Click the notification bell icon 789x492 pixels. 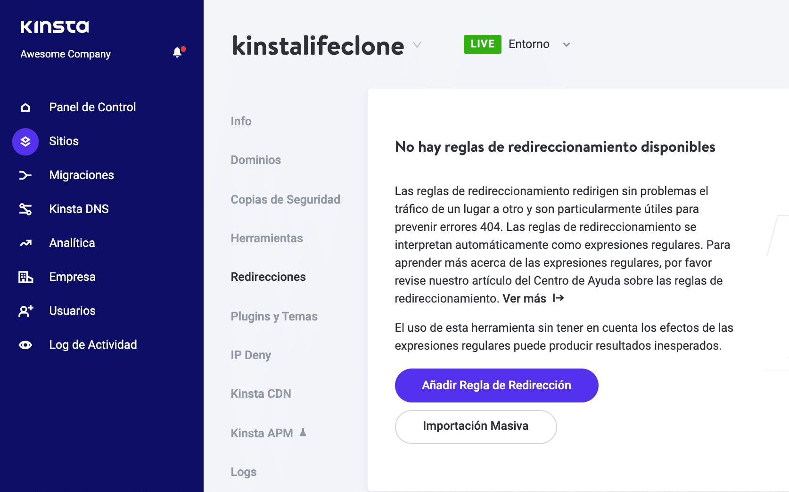[178, 52]
